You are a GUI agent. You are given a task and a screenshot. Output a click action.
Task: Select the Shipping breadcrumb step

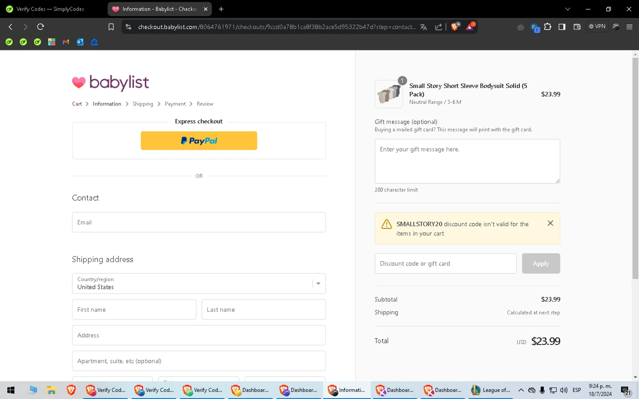tap(143, 104)
